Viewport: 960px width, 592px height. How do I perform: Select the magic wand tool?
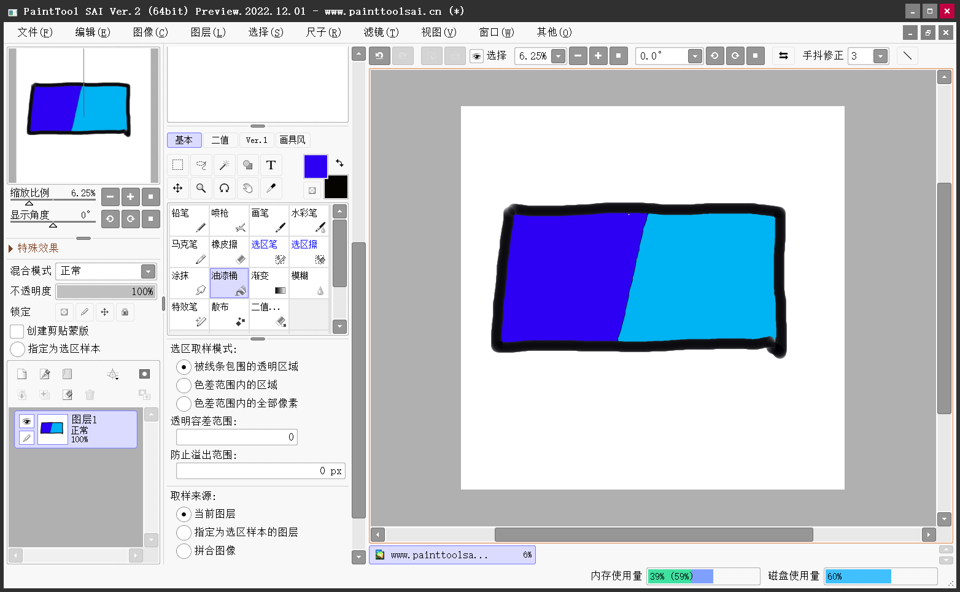point(224,165)
